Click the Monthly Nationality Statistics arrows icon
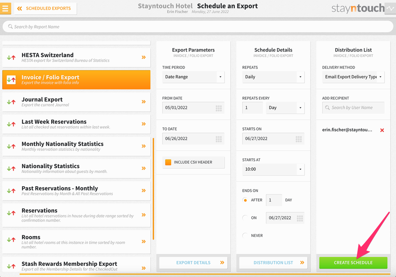The width and height of the screenshot is (396, 277). [11, 146]
